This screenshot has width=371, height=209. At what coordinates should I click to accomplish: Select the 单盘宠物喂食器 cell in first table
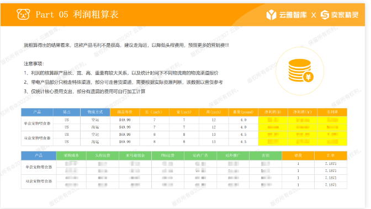tap(37, 124)
